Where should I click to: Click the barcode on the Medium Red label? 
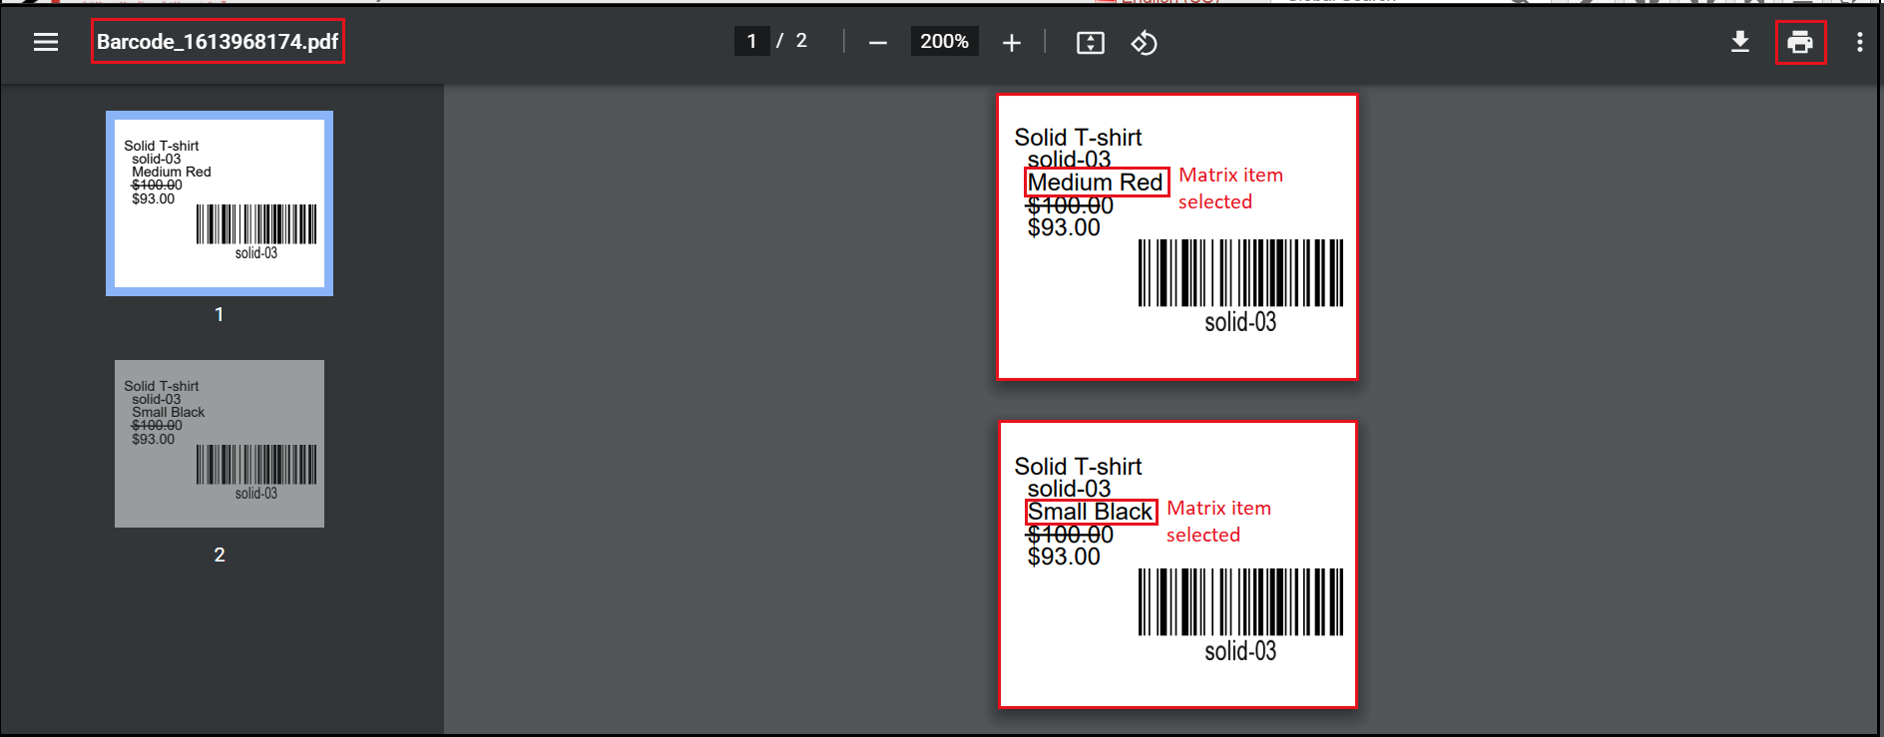pyautogui.click(x=1240, y=272)
